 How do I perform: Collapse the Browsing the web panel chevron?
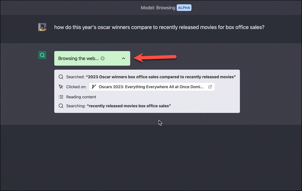(124, 58)
